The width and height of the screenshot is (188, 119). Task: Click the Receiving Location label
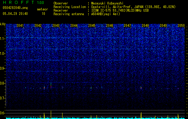[x=70, y=7]
